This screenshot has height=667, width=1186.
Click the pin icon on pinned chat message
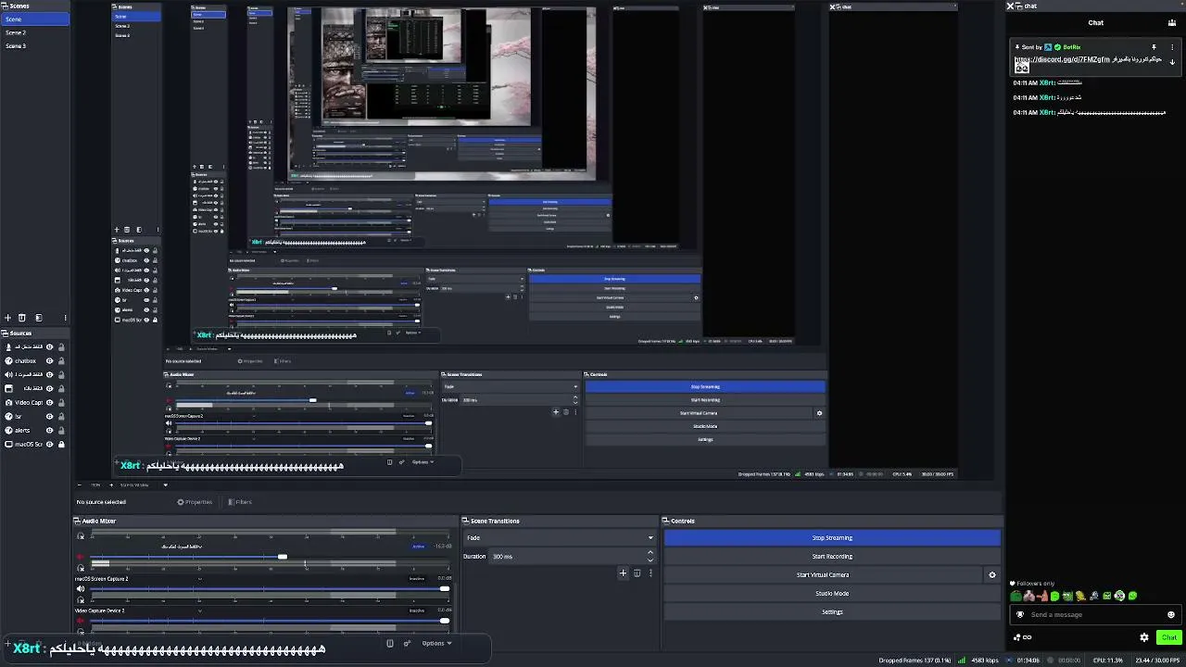[x=1154, y=47]
